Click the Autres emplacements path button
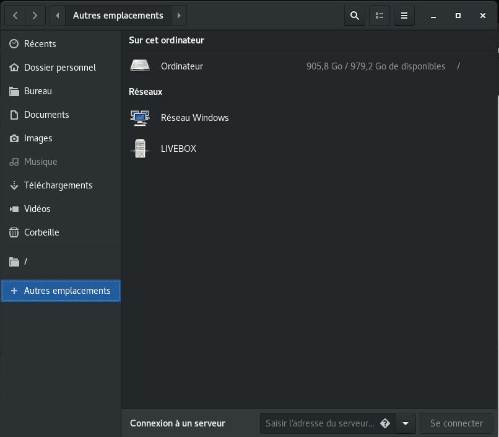Image resolution: width=499 pixels, height=437 pixels. pos(118,15)
